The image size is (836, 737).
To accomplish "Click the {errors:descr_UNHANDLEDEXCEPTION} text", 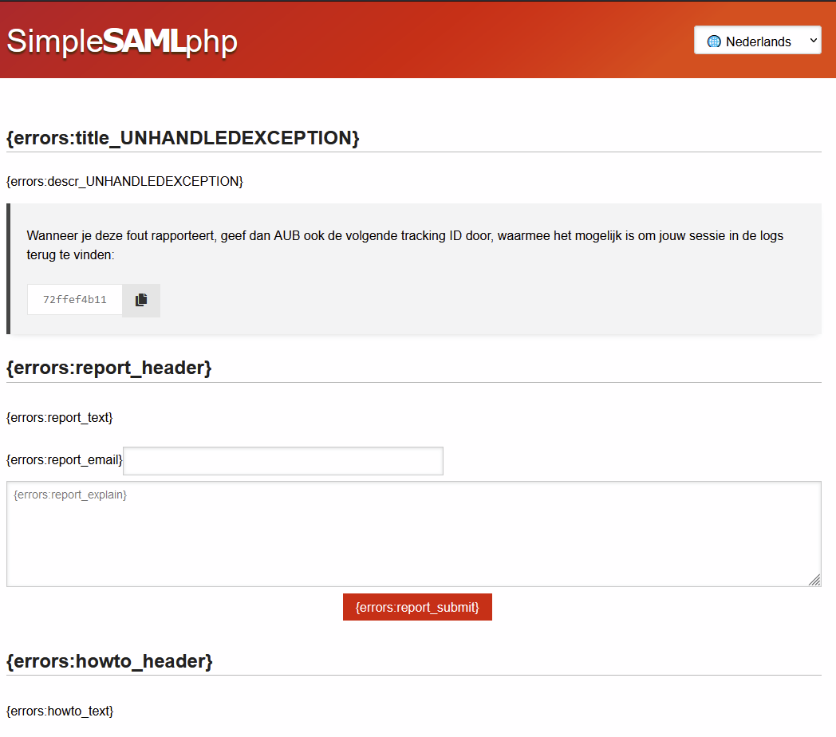I will click(124, 182).
